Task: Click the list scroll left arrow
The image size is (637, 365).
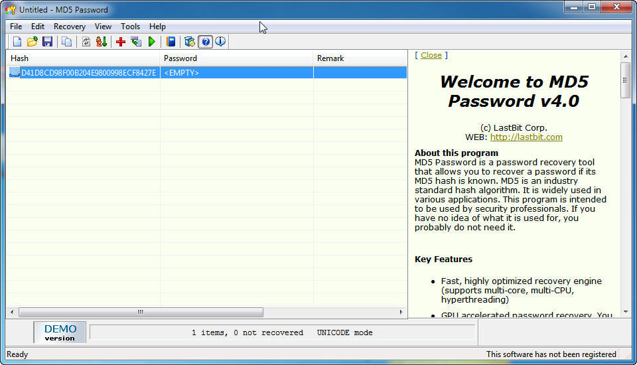Action: pos(12,312)
